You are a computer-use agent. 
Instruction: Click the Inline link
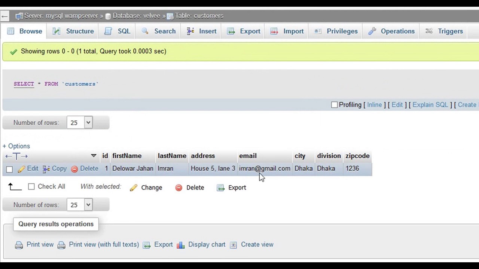[374, 105]
